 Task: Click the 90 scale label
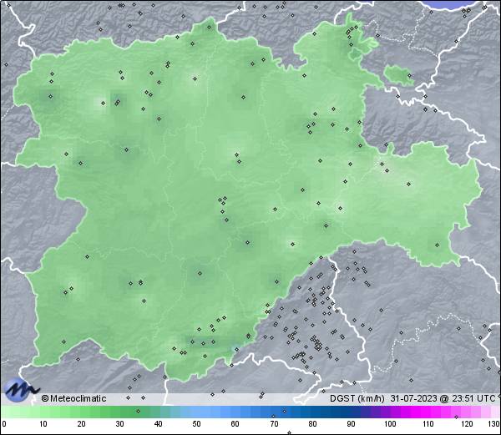pyautogui.click(x=351, y=424)
